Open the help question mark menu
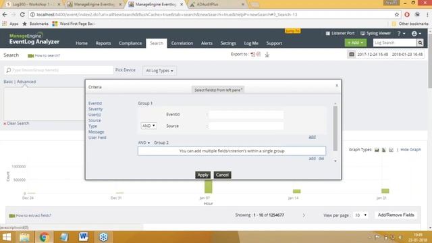 coord(401,33)
